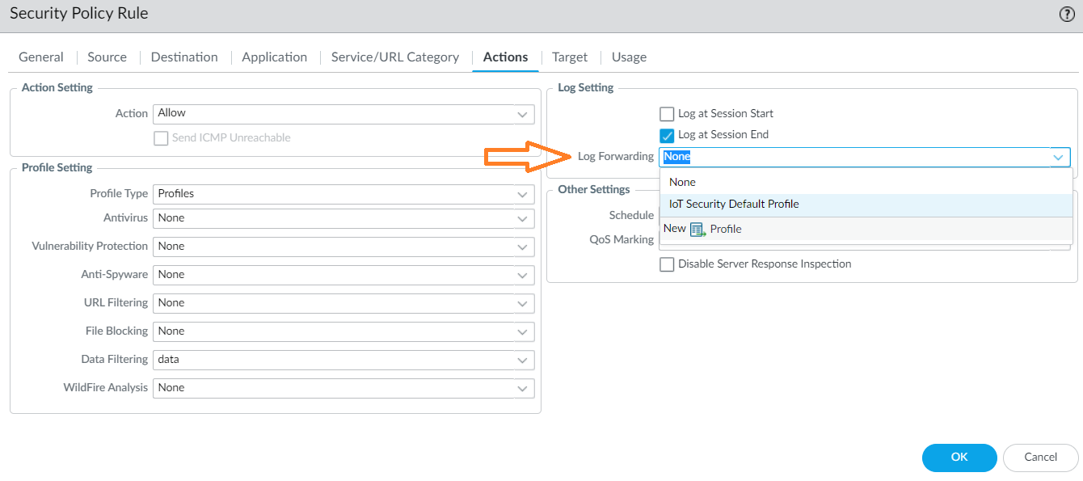Open the WildFire Analysis dropdown

coord(523,388)
